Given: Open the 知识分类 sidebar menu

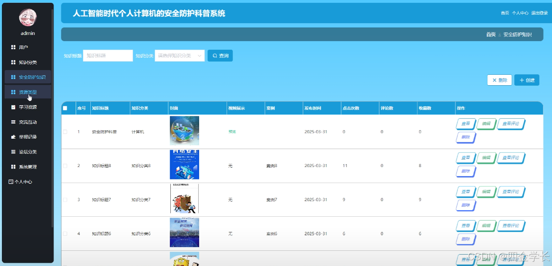Looking at the screenshot, I should pos(28,62).
